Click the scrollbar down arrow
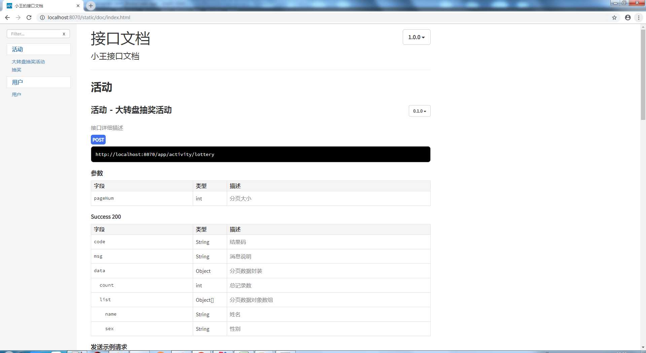The width and height of the screenshot is (646, 353). pos(643,347)
